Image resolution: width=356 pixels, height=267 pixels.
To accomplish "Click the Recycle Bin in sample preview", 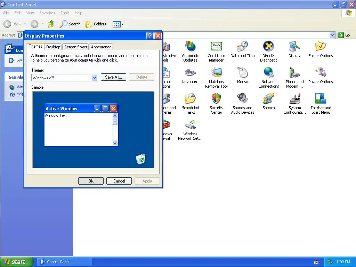I will (x=141, y=159).
